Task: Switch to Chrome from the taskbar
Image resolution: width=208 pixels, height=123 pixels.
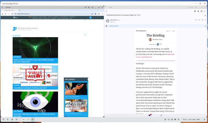Action: 33,120
